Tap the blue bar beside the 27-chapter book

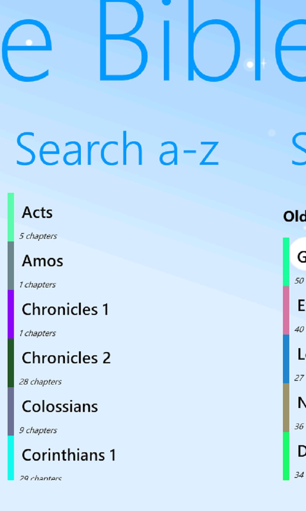(286, 359)
